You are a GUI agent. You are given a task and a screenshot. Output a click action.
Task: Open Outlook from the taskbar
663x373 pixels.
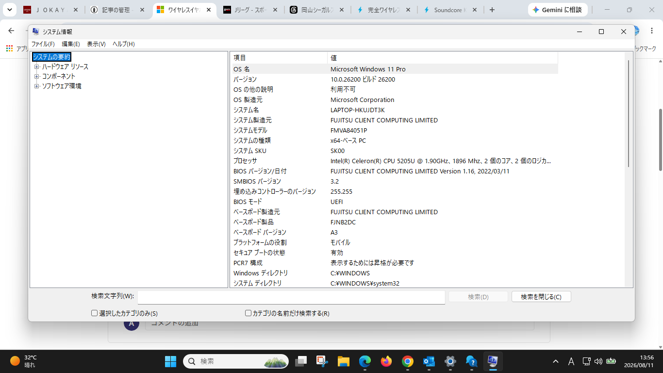click(x=429, y=361)
